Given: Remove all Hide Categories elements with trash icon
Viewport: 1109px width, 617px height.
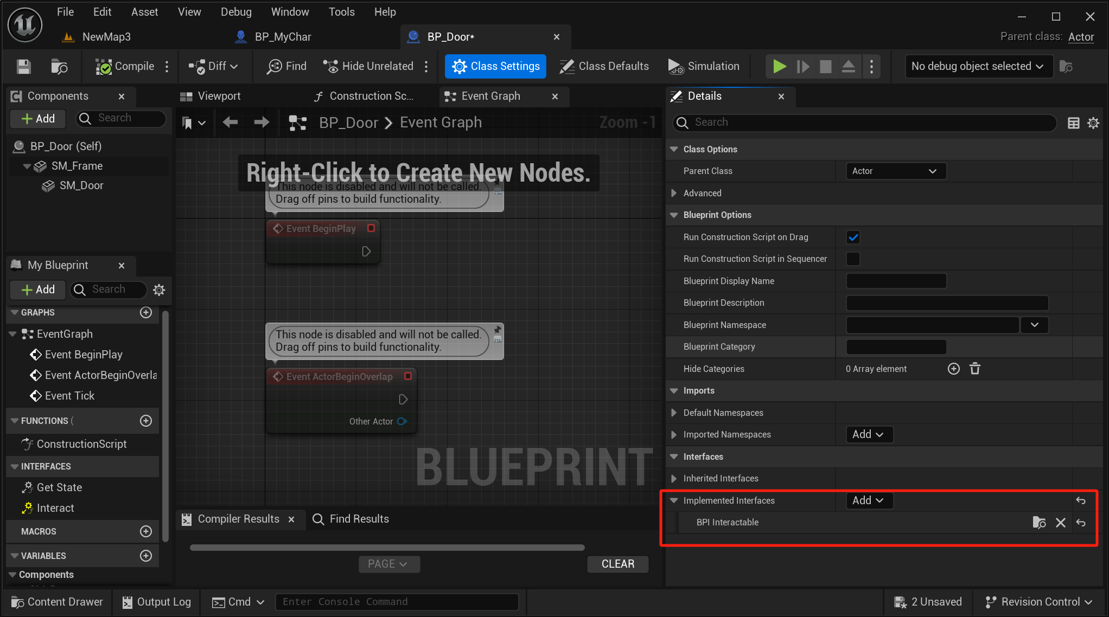Looking at the screenshot, I should coord(975,369).
